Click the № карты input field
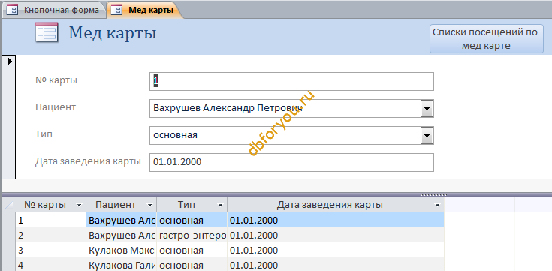552x271 pixels. 291,81
